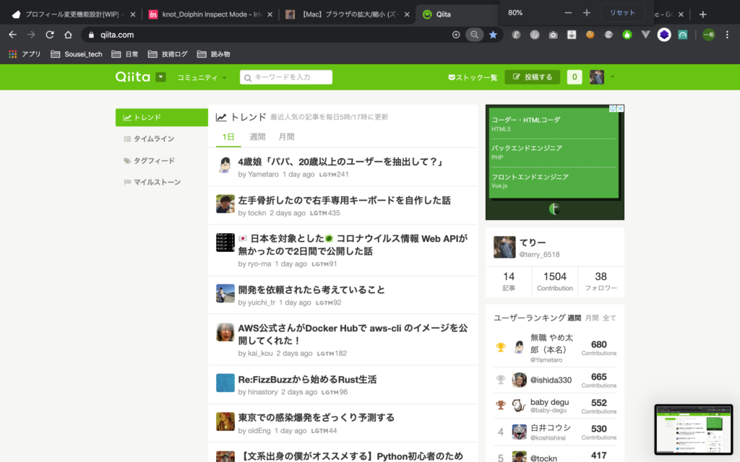The width and height of the screenshot is (740, 462).
Task: Open the Chrome three-dot menu
Action: pos(727,35)
